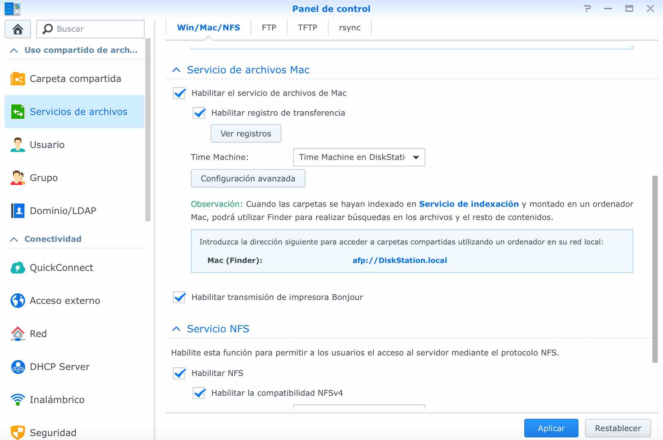Click the Dominio/LDAP icon

point(18,211)
